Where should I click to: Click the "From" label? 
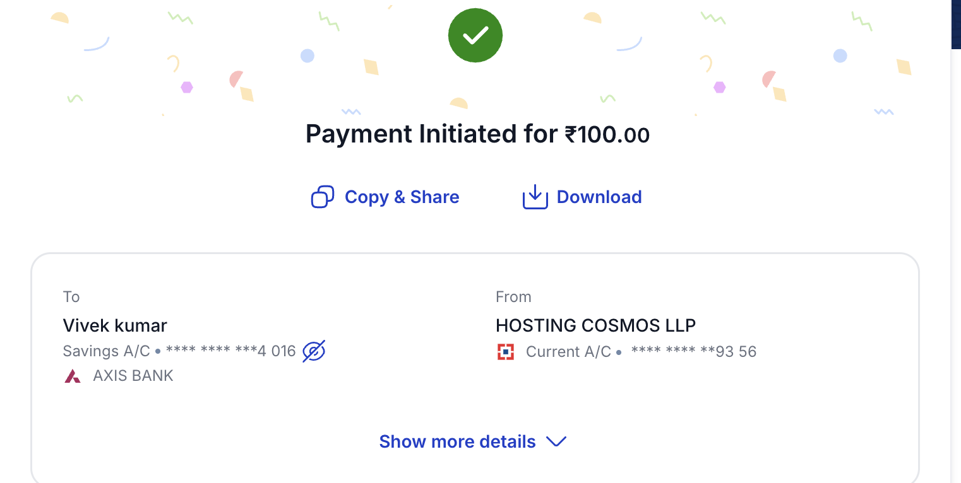(x=513, y=297)
